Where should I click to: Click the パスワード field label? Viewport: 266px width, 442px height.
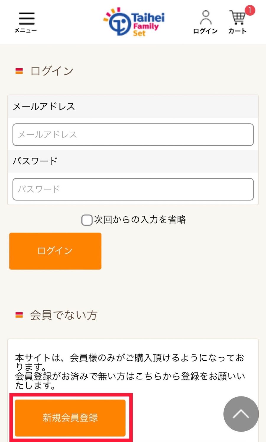35,161
